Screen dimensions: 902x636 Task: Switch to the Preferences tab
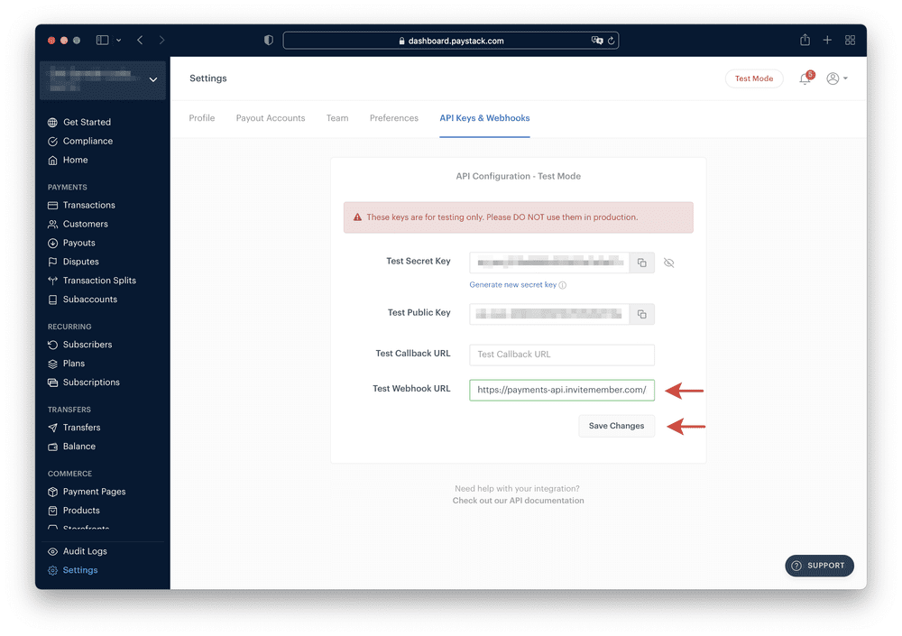[394, 118]
